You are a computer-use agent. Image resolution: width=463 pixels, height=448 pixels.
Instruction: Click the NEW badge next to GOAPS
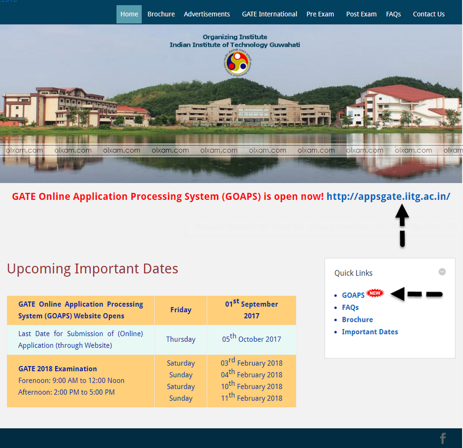[x=375, y=293]
